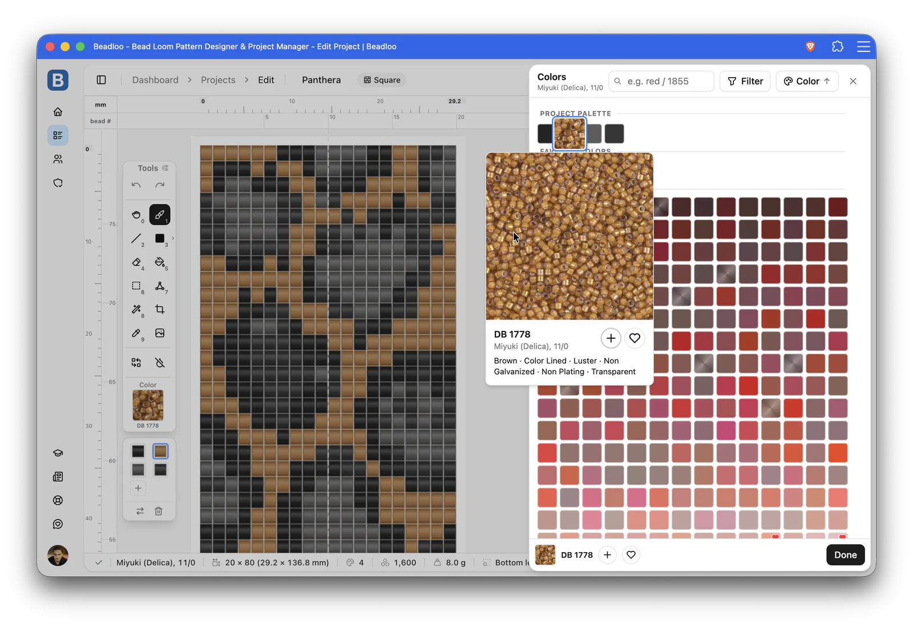Open the shield sidebar icon
The height and width of the screenshot is (644, 913).
coord(58,183)
